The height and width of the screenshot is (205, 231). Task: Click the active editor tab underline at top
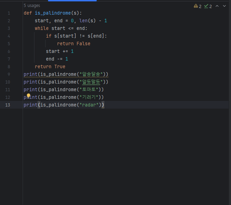72,1
